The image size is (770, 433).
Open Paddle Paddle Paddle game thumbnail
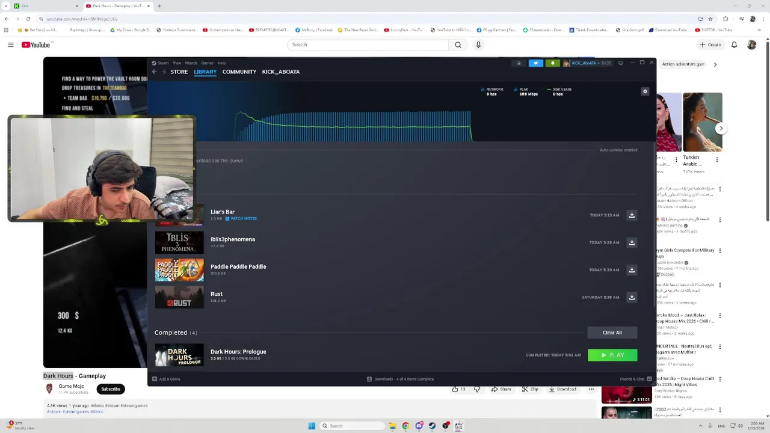(179, 269)
